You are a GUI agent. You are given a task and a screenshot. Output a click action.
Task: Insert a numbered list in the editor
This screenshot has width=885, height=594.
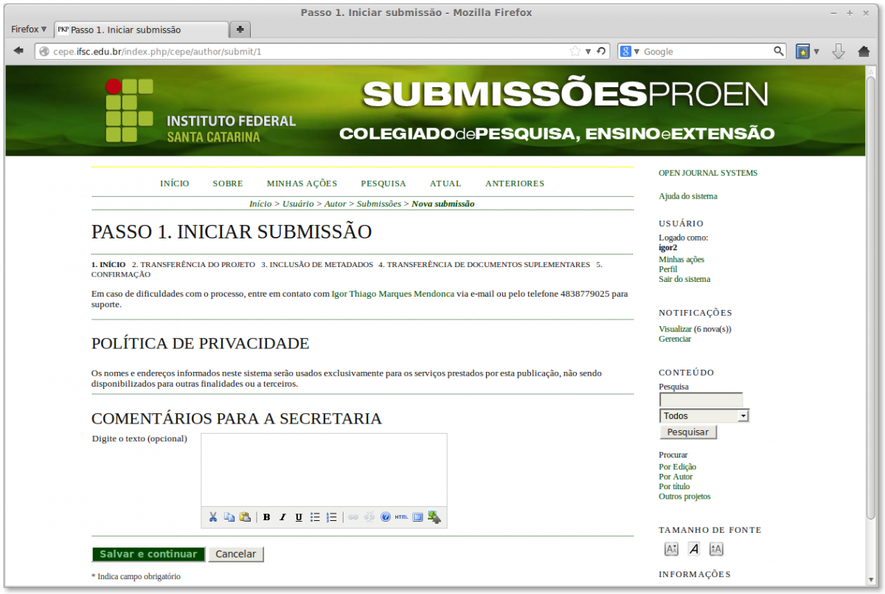pos(331,517)
